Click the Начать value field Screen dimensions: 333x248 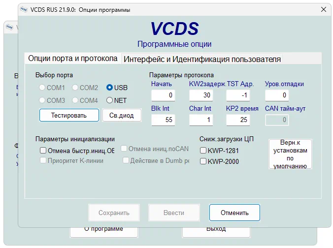point(163,95)
